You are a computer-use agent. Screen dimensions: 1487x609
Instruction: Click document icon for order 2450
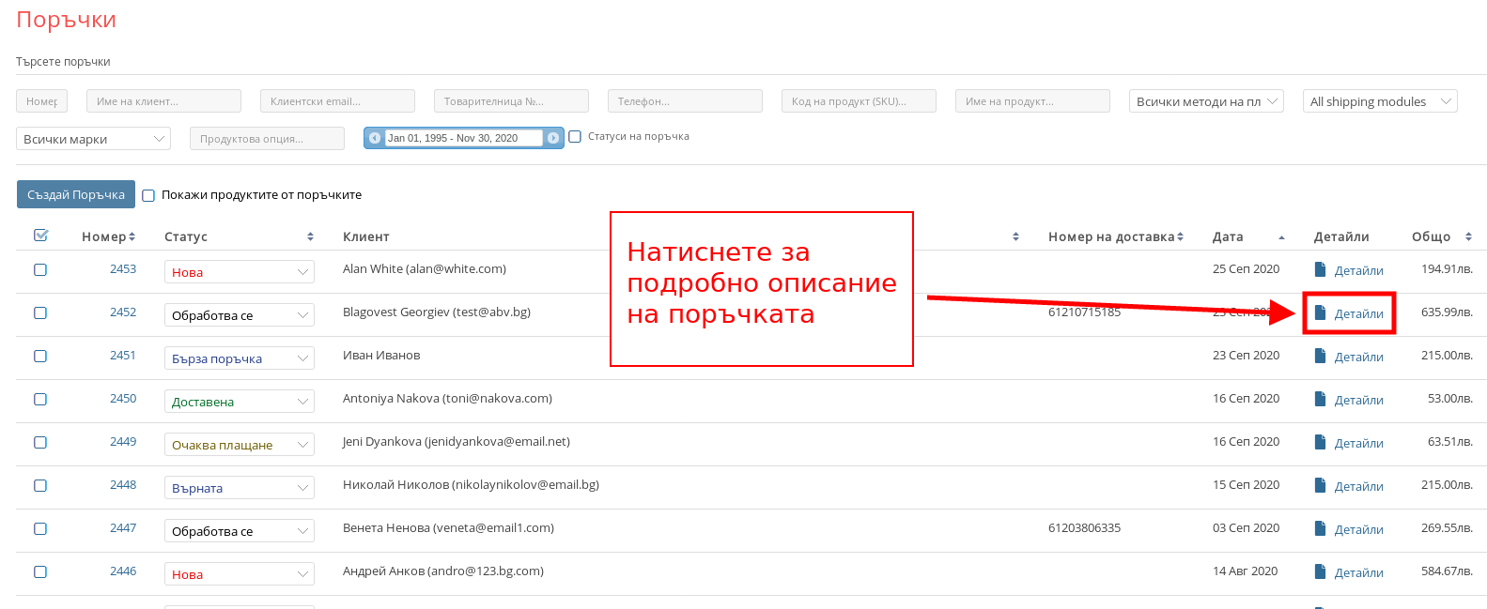click(x=1320, y=399)
